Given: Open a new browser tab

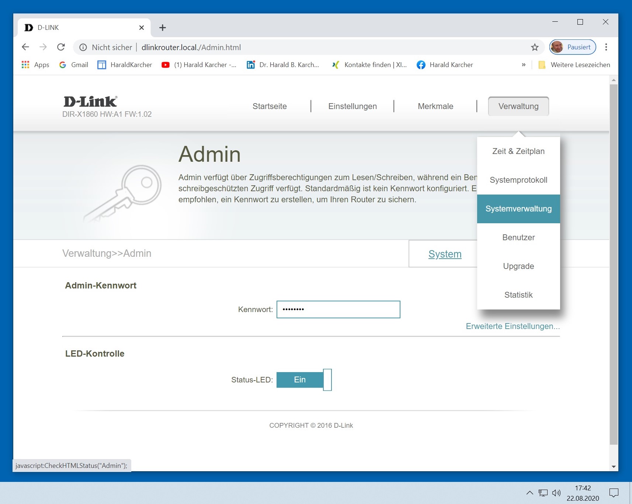Looking at the screenshot, I should (163, 28).
